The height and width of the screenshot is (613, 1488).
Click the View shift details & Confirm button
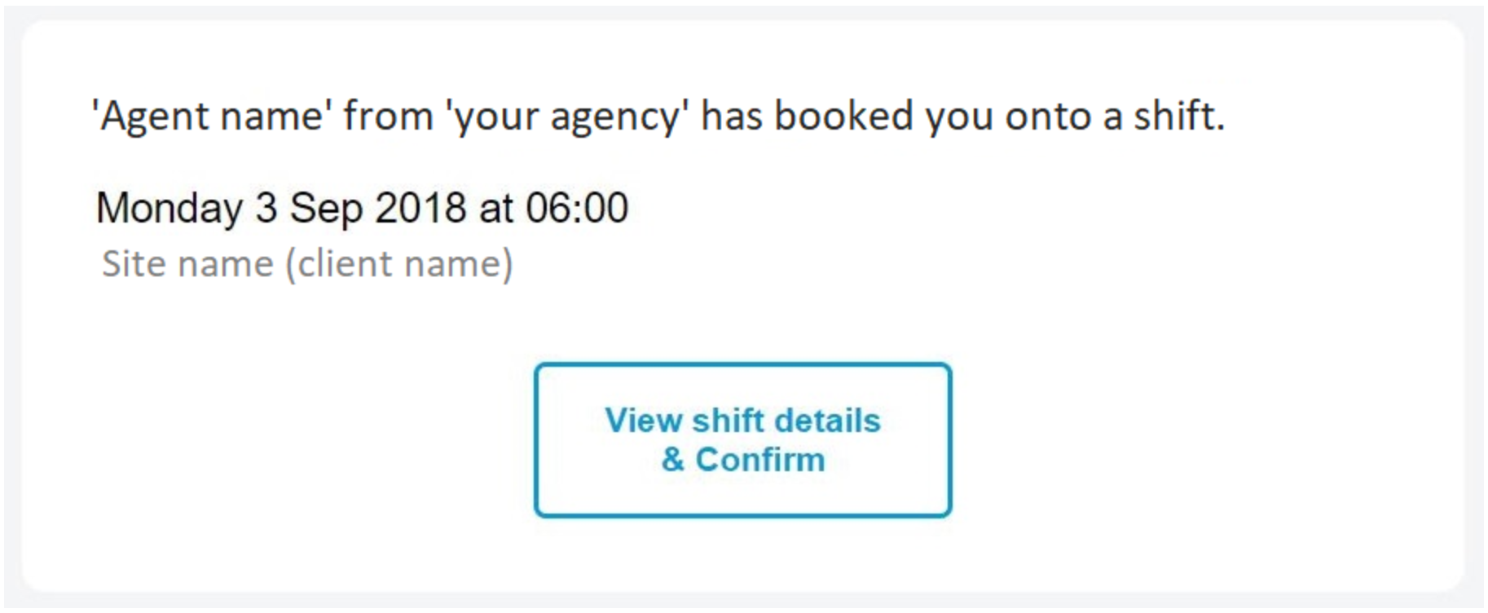pos(742,440)
